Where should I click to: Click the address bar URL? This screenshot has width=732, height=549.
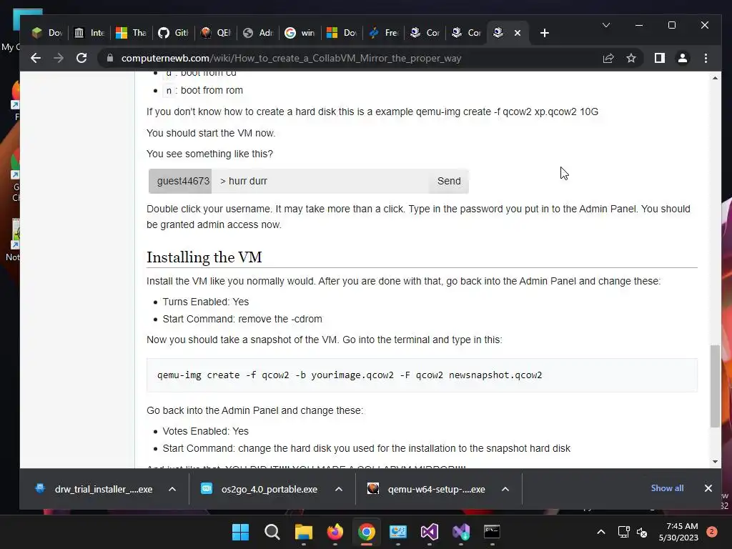[291, 59]
